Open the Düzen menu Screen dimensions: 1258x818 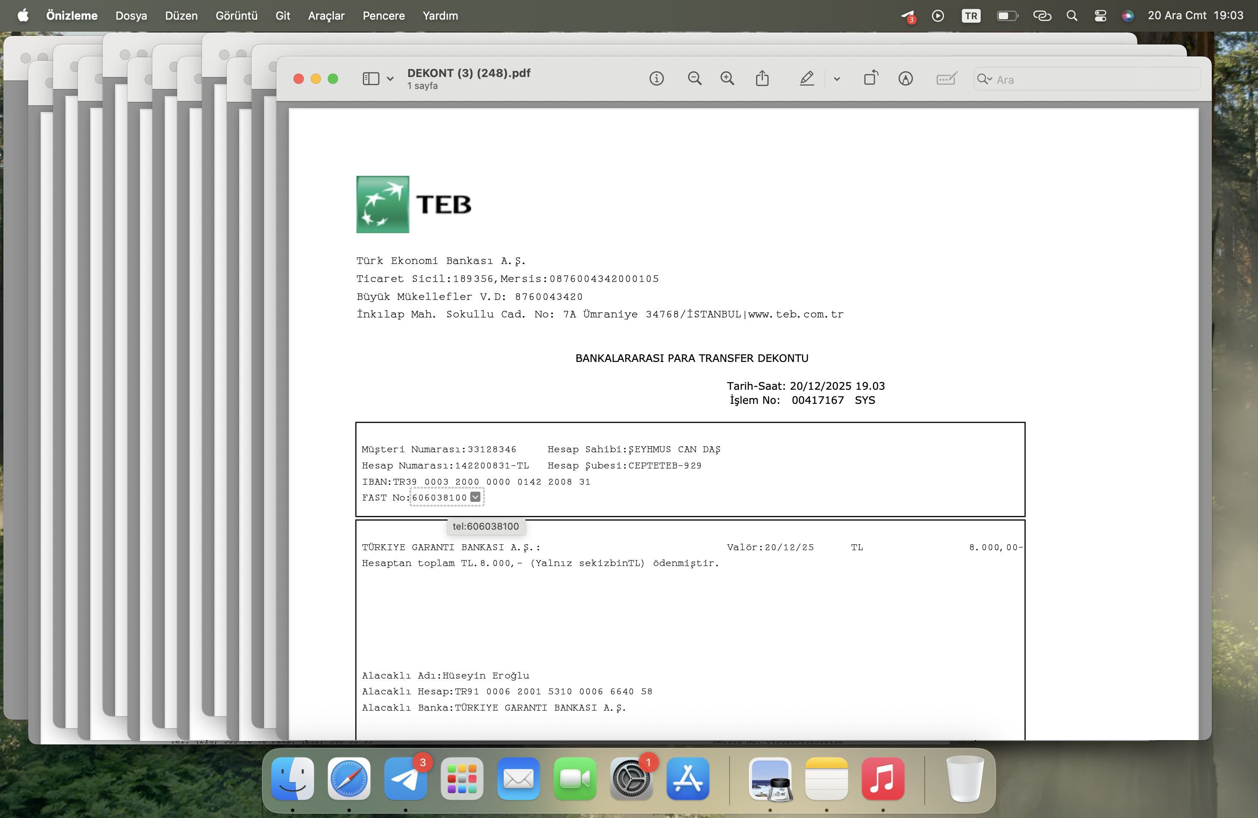[181, 16]
